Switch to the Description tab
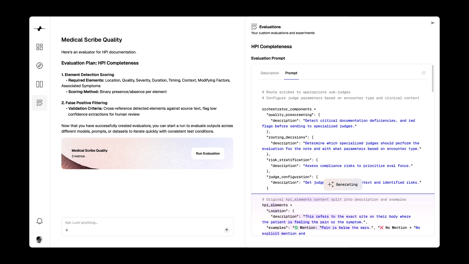This screenshot has width=469, height=264. click(x=270, y=73)
